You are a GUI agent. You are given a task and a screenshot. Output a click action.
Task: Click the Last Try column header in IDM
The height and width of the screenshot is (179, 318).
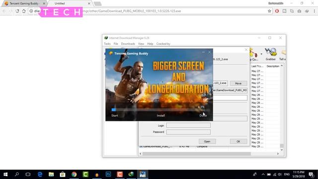pos(257,66)
